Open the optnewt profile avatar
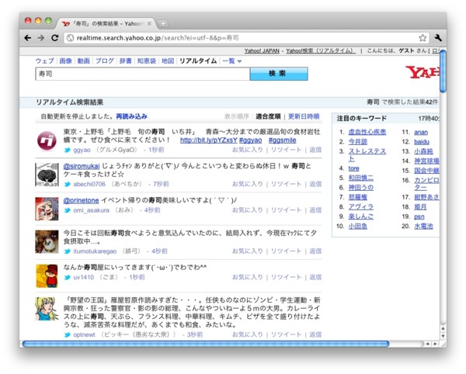This screenshot has width=466, height=374. pos(47,309)
